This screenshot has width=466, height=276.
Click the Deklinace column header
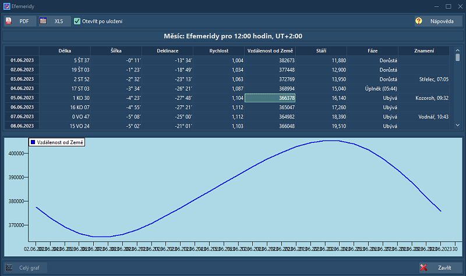tap(168, 51)
